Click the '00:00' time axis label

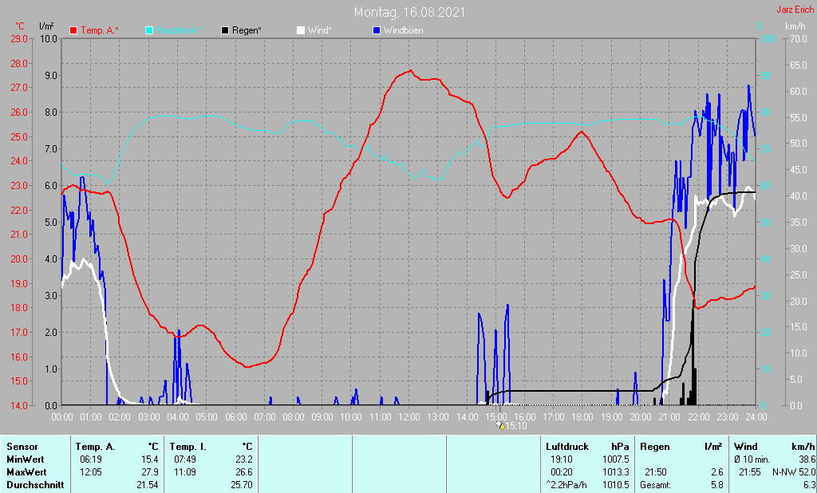[x=62, y=417]
